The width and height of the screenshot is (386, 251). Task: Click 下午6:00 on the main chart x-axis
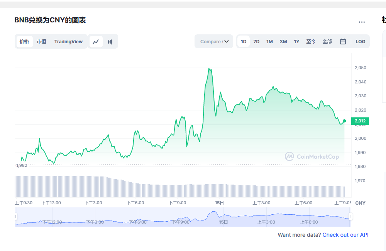(x=135, y=203)
